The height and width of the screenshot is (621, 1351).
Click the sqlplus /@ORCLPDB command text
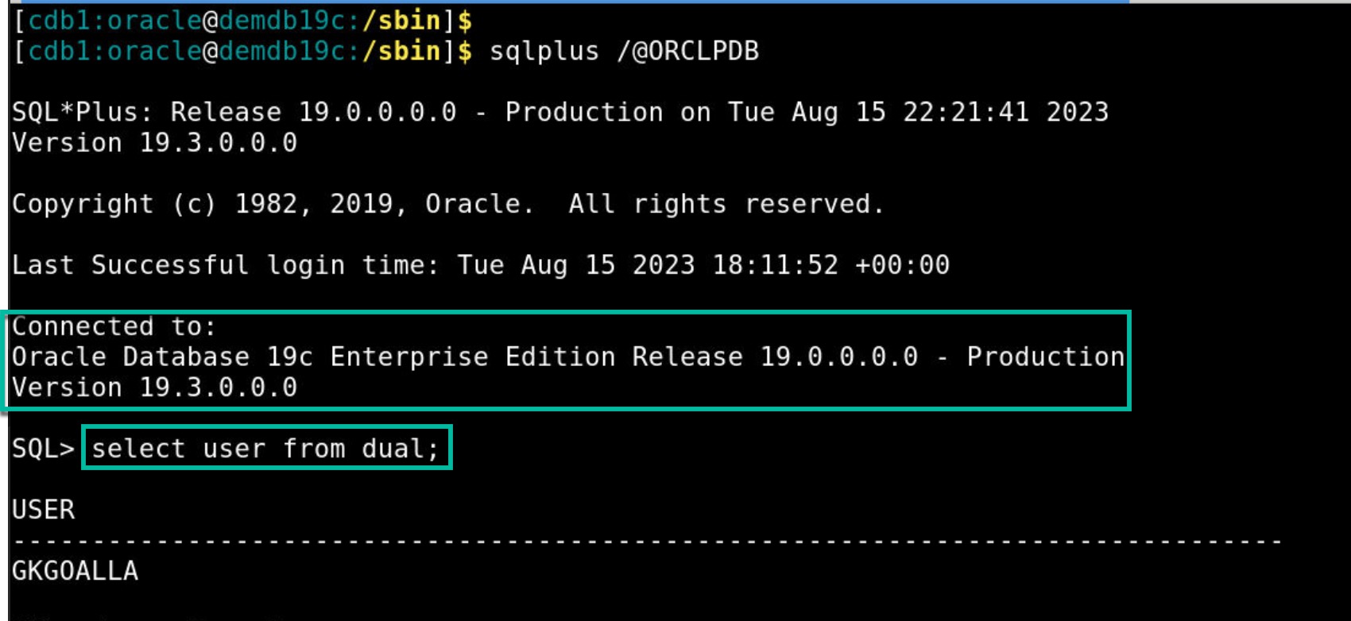tap(624, 52)
